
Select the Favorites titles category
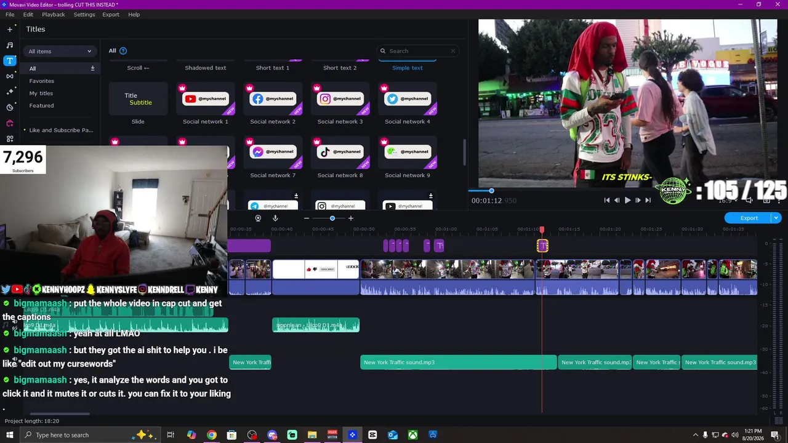click(42, 81)
